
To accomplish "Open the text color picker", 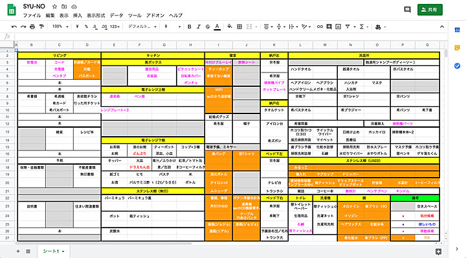I will 217,27.
